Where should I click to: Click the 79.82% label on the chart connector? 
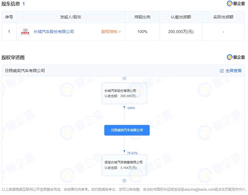[132, 153]
